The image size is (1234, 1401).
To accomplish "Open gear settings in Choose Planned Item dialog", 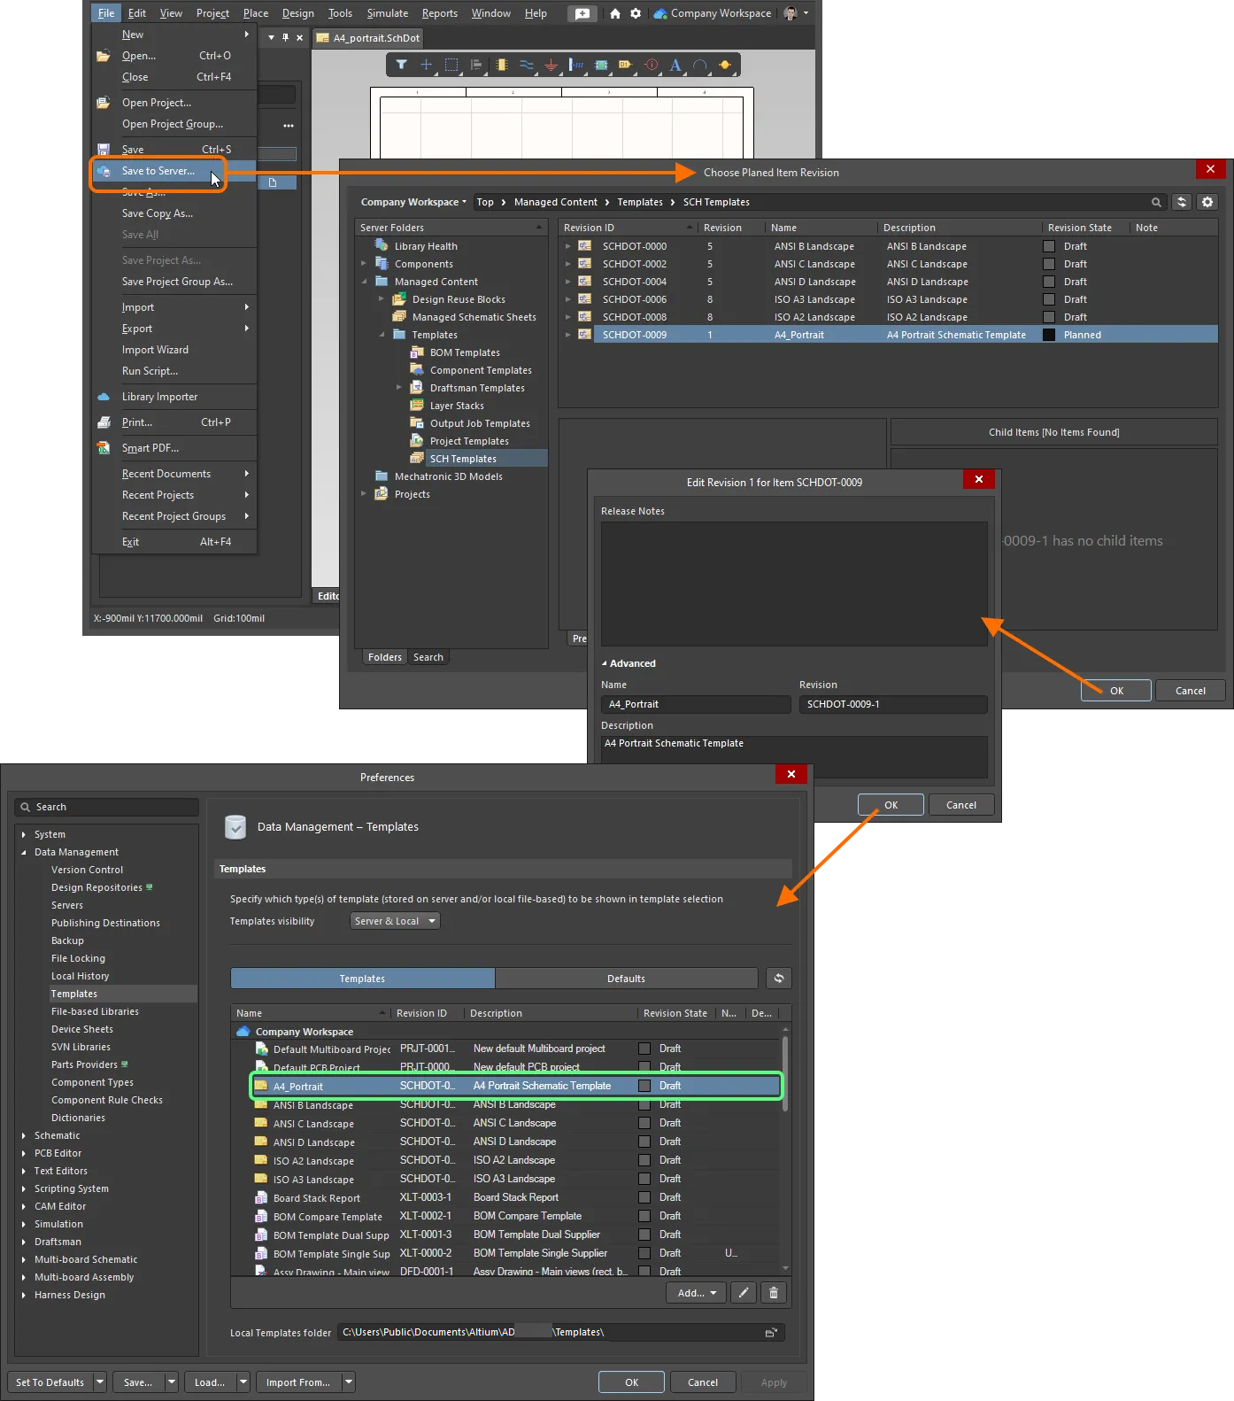I will click(x=1207, y=202).
